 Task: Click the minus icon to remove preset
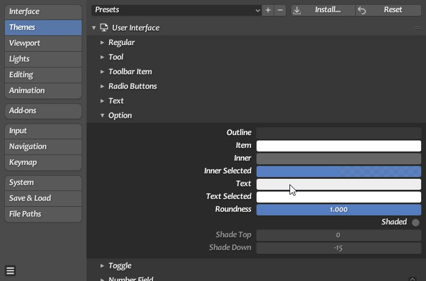pyautogui.click(x=280, y=10)
